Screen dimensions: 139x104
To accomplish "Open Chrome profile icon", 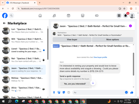I will point(131,9).
